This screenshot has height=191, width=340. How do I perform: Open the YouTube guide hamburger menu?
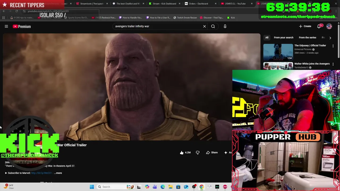(x=6, y=26)
